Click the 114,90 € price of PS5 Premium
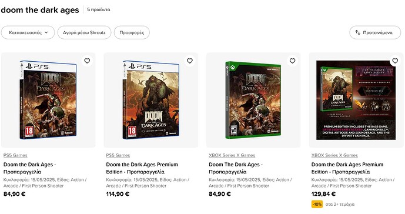 click(x=118, y=194)
